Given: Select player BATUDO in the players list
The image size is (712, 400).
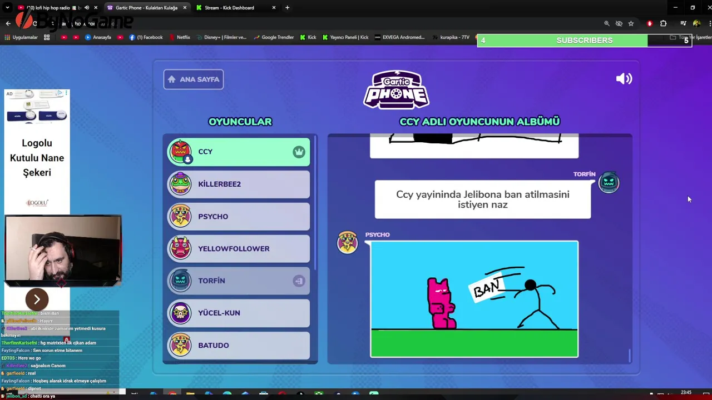Looking at the screenshot, I should [239, 345].
